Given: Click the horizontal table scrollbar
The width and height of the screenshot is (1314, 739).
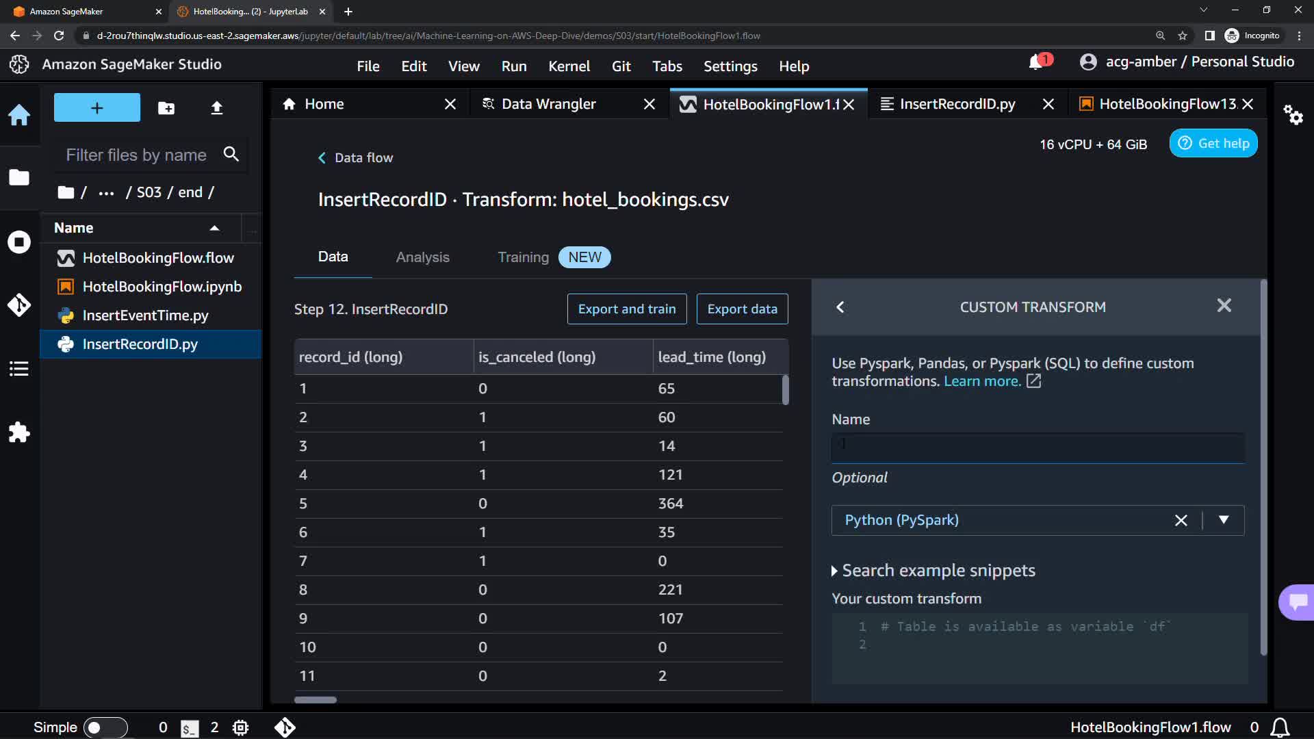Looking at the screenshot, I should coord(315,700).
